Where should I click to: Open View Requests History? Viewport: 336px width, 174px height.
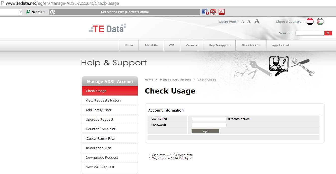110,100
